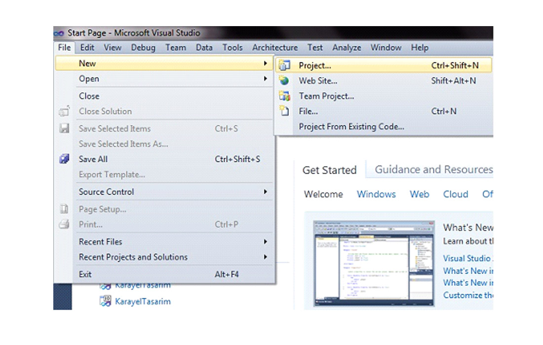Click the New Project icon in submenu

click(284, 66)
